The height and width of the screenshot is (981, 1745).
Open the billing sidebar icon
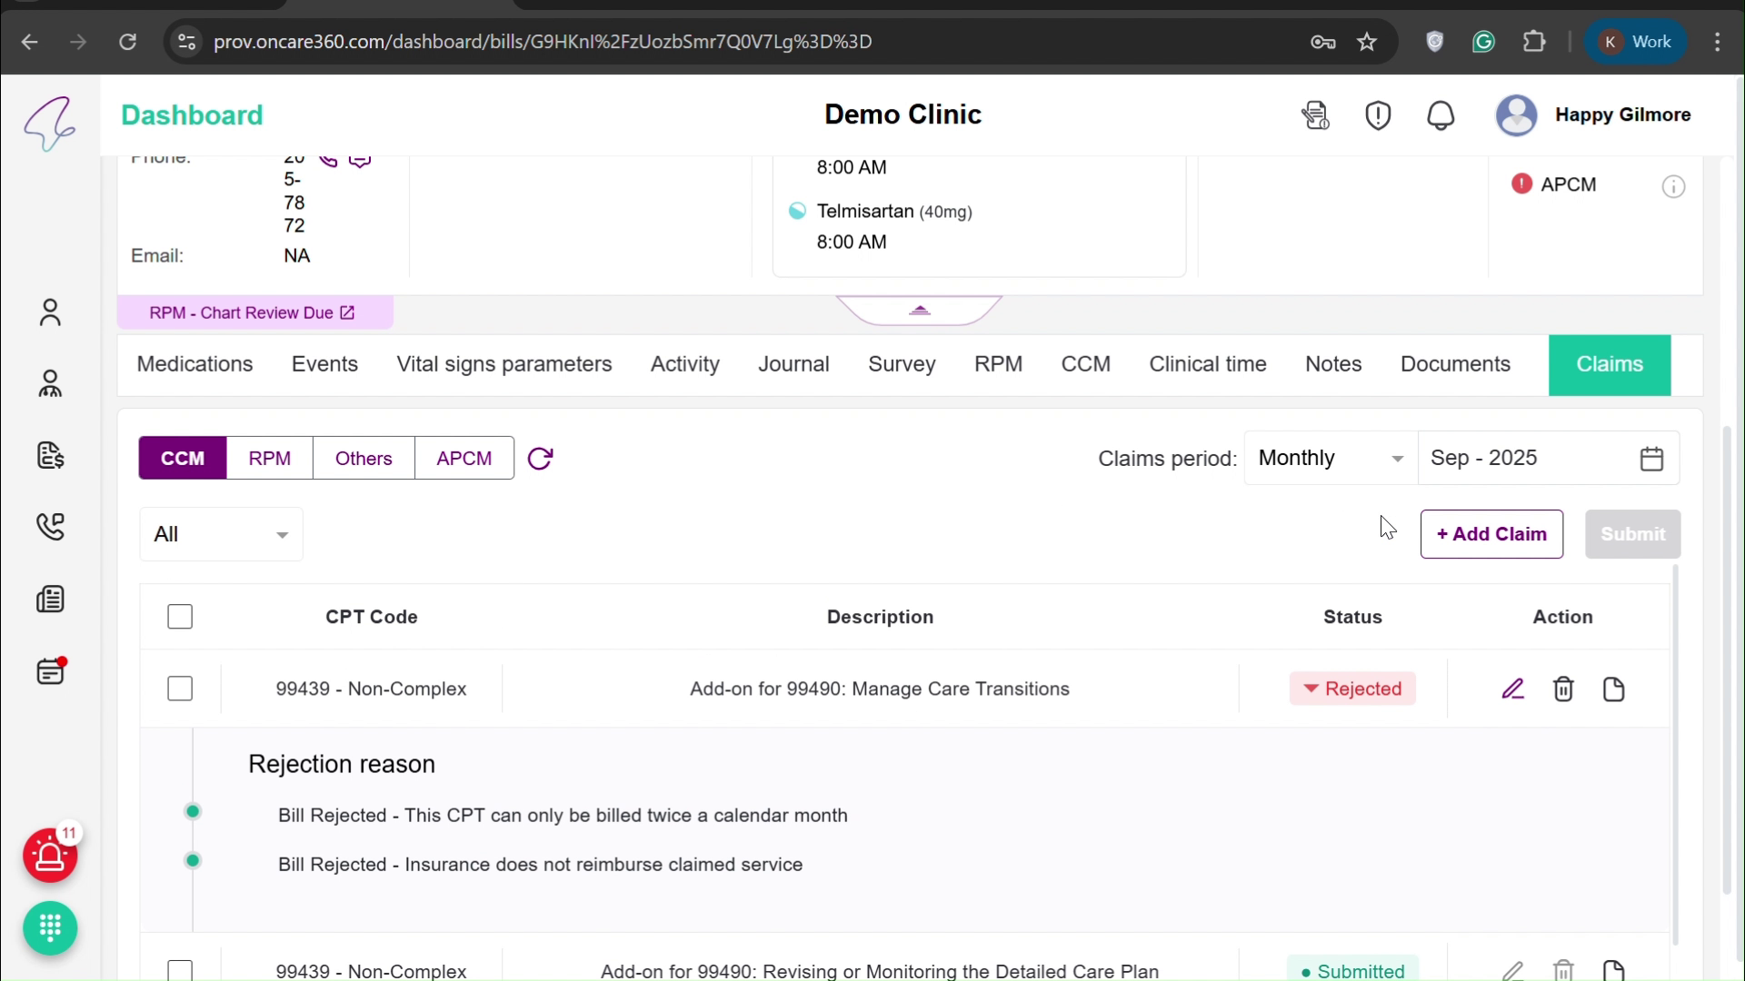(50, 455)
